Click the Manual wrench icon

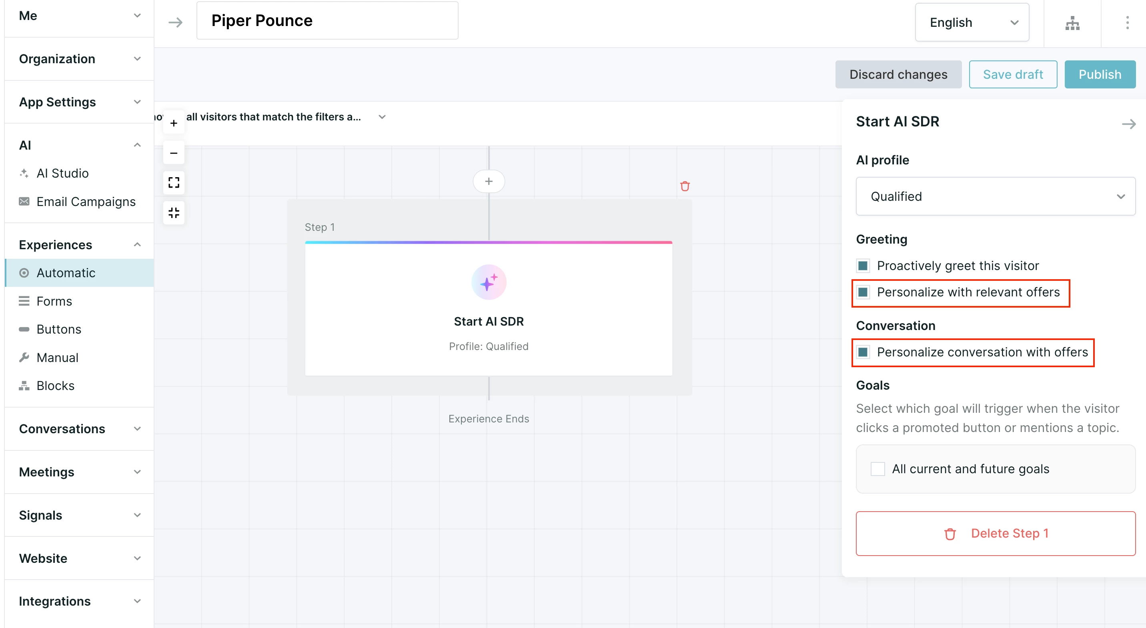[24, 358]
